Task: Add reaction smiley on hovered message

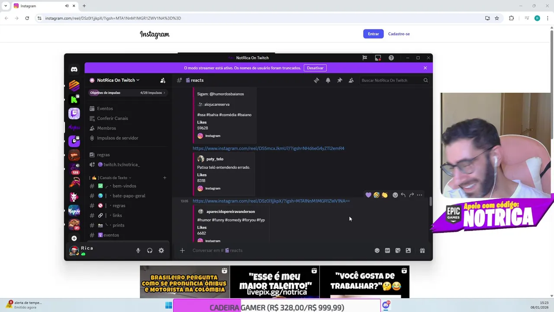Action: click(395, 195)
